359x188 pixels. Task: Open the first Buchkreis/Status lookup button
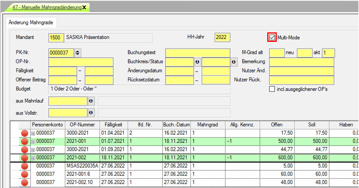tap(197, 62)
